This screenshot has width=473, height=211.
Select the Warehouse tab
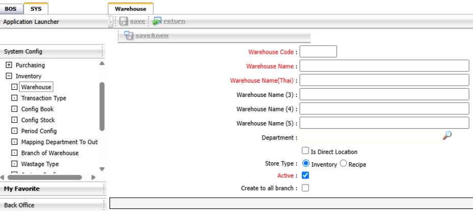[130, 9]
